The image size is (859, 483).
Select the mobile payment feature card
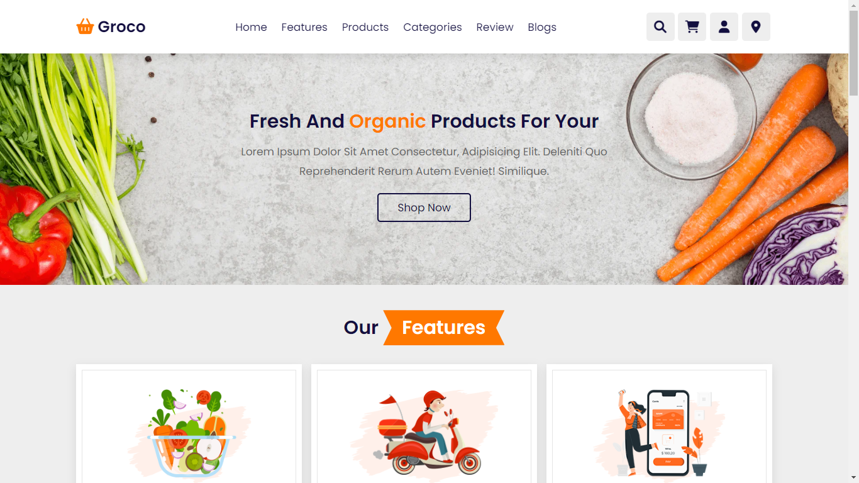pos(659,424)
